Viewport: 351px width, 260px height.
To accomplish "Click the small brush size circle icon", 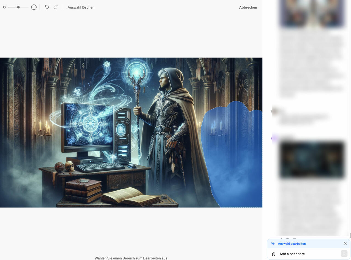I will [4, 7].
